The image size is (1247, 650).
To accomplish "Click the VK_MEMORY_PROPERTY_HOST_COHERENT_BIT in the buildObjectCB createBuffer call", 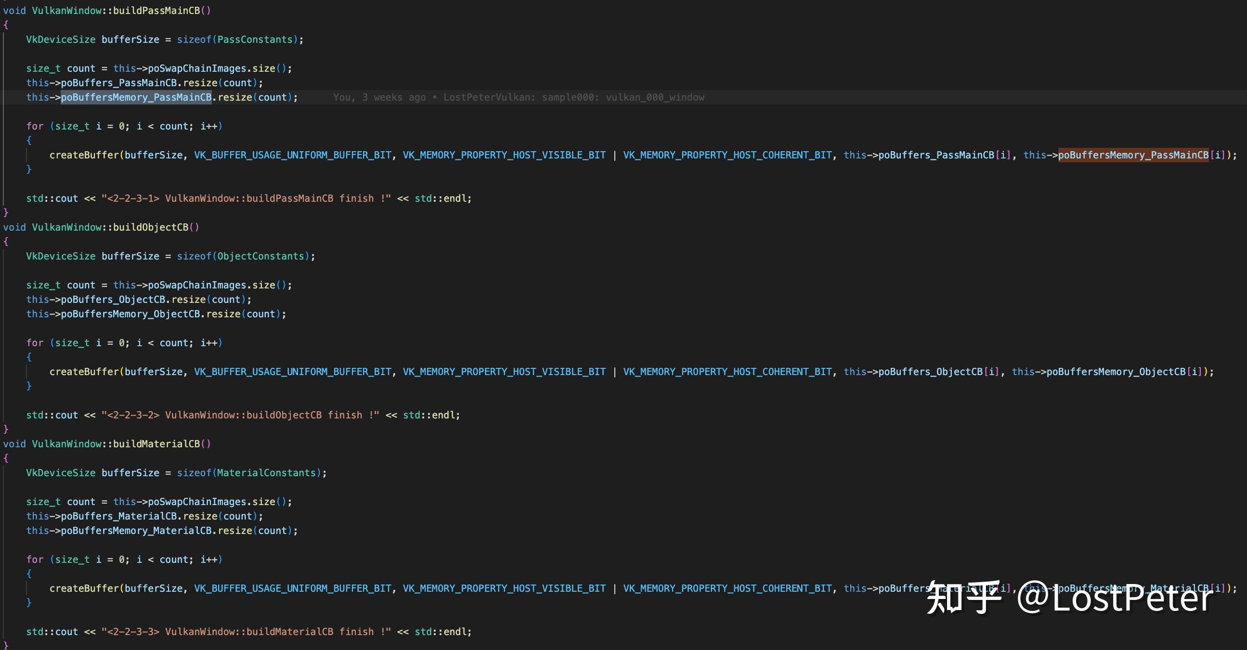I will [727, 372].
